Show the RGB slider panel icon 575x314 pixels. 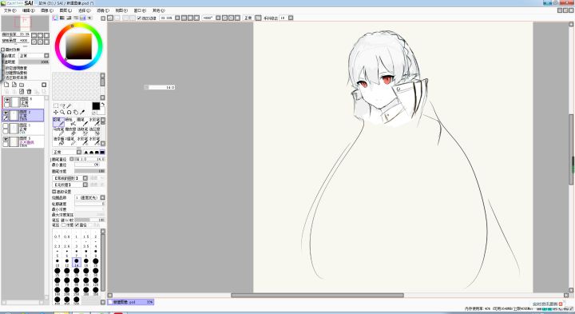click(x=62, y=18)
